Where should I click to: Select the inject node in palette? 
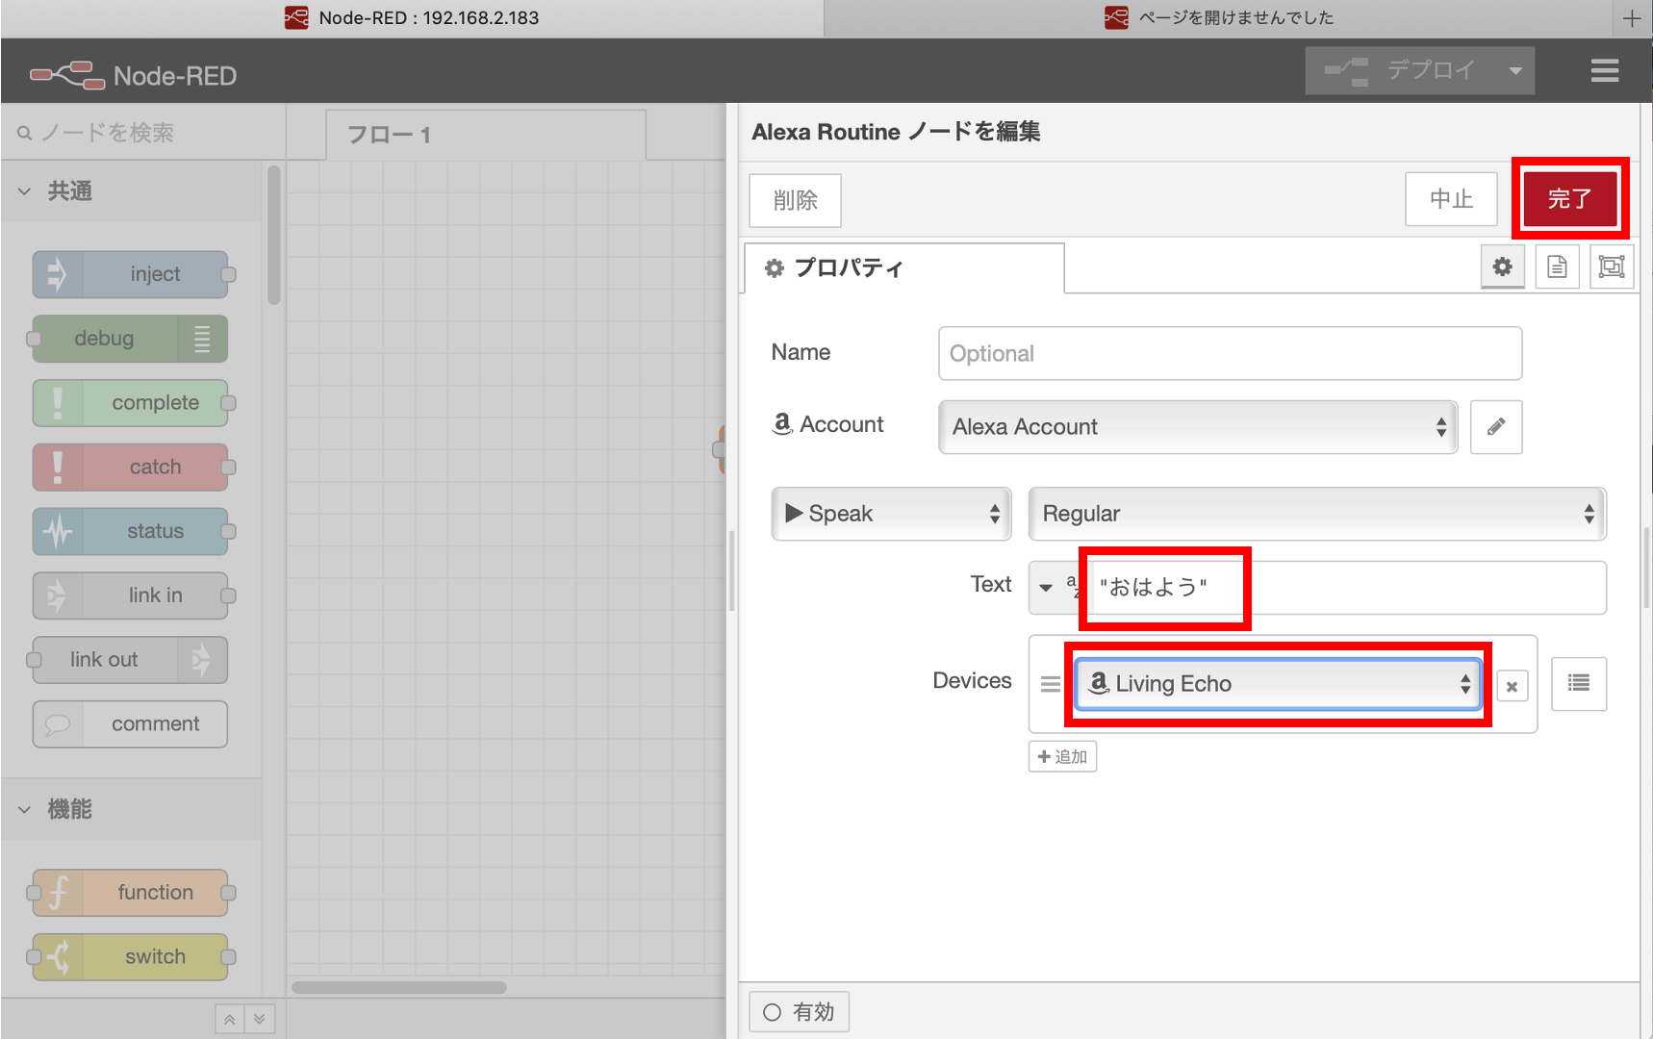(x=131, y=274)
